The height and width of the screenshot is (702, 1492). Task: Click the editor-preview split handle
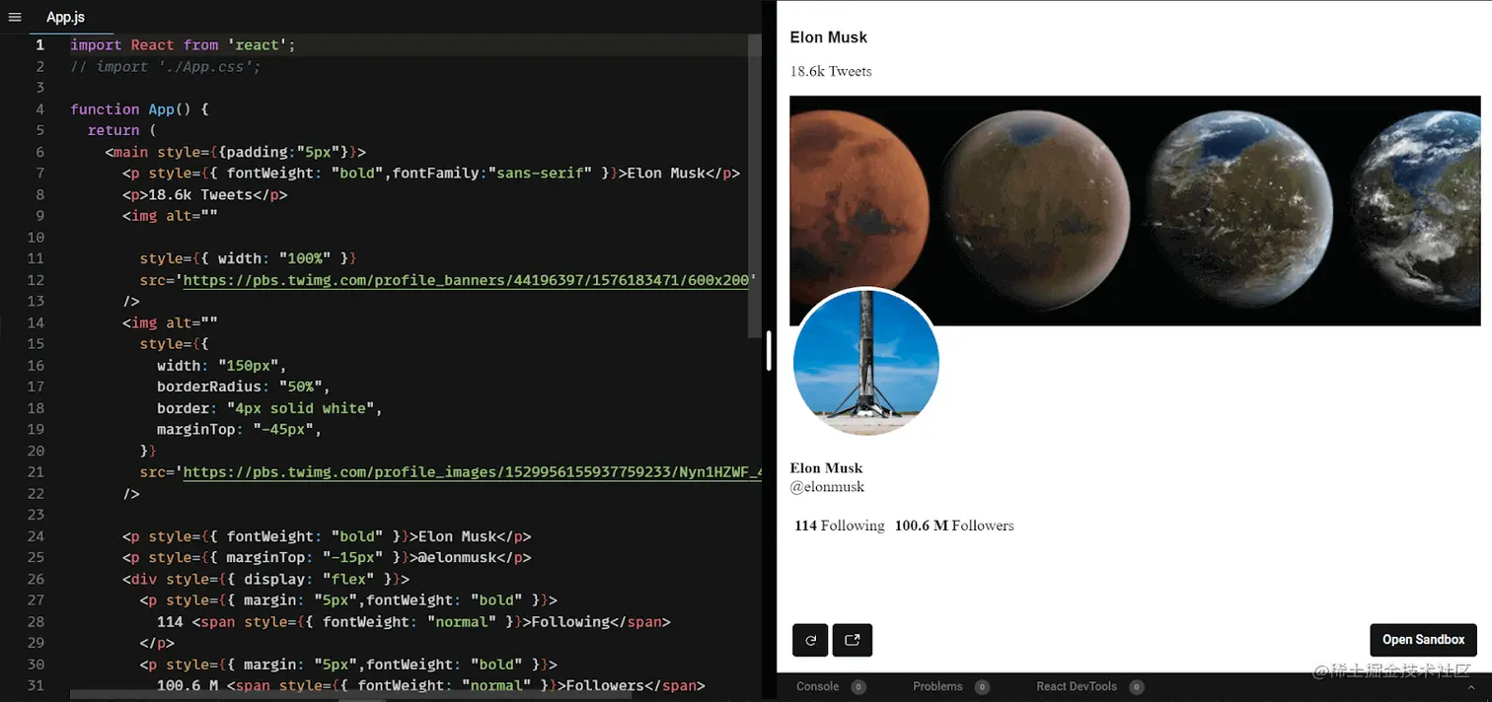pyautogui.click(x=769, y=351)
